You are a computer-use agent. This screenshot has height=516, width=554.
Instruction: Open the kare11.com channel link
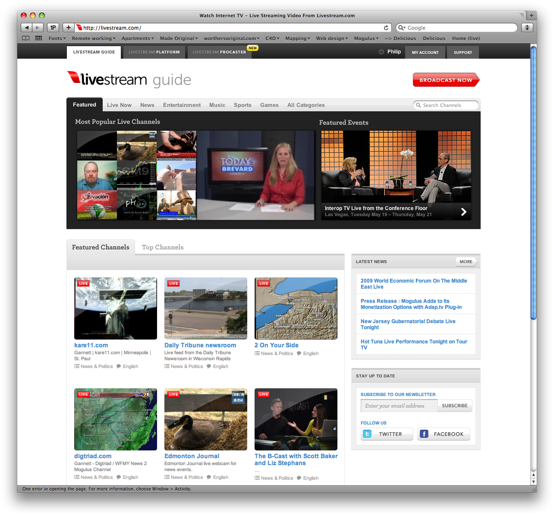click(91, 345)
